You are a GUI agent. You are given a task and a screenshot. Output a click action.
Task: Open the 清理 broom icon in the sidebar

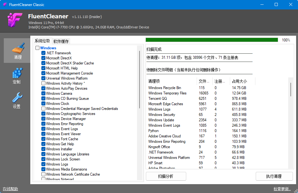pyautogui.click(x=18, y=49)
